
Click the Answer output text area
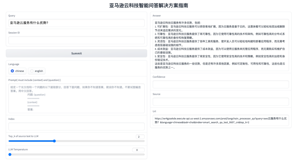221,45
